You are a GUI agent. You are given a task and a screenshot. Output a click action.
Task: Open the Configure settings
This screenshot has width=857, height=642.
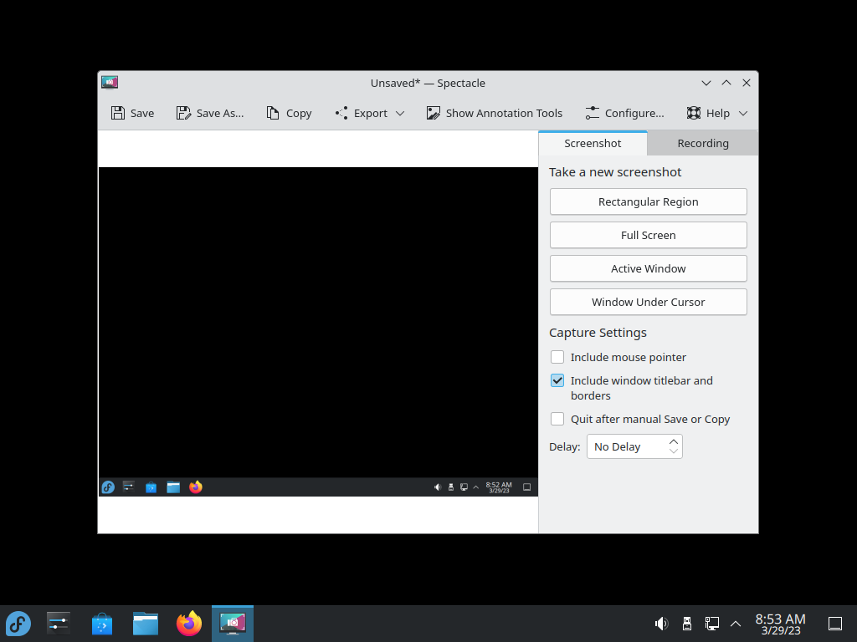624,113
